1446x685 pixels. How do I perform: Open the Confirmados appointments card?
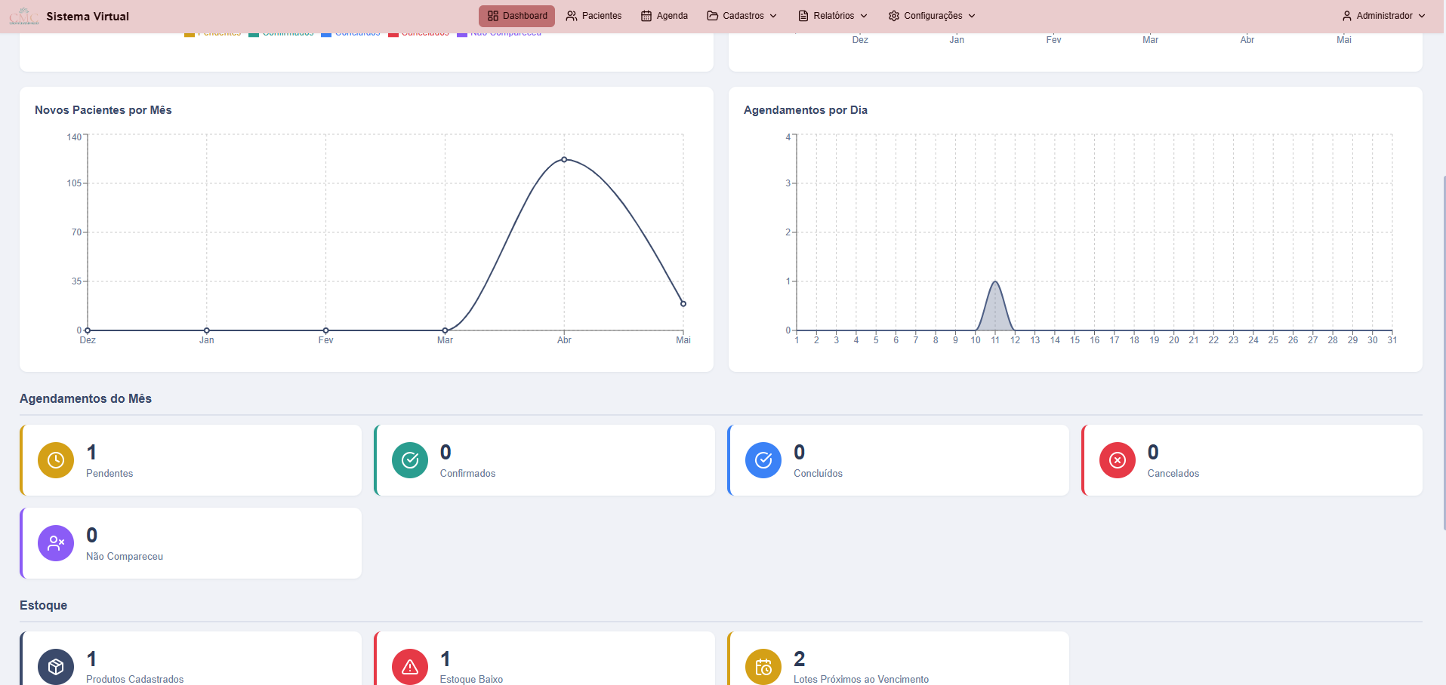click(544, 460)
